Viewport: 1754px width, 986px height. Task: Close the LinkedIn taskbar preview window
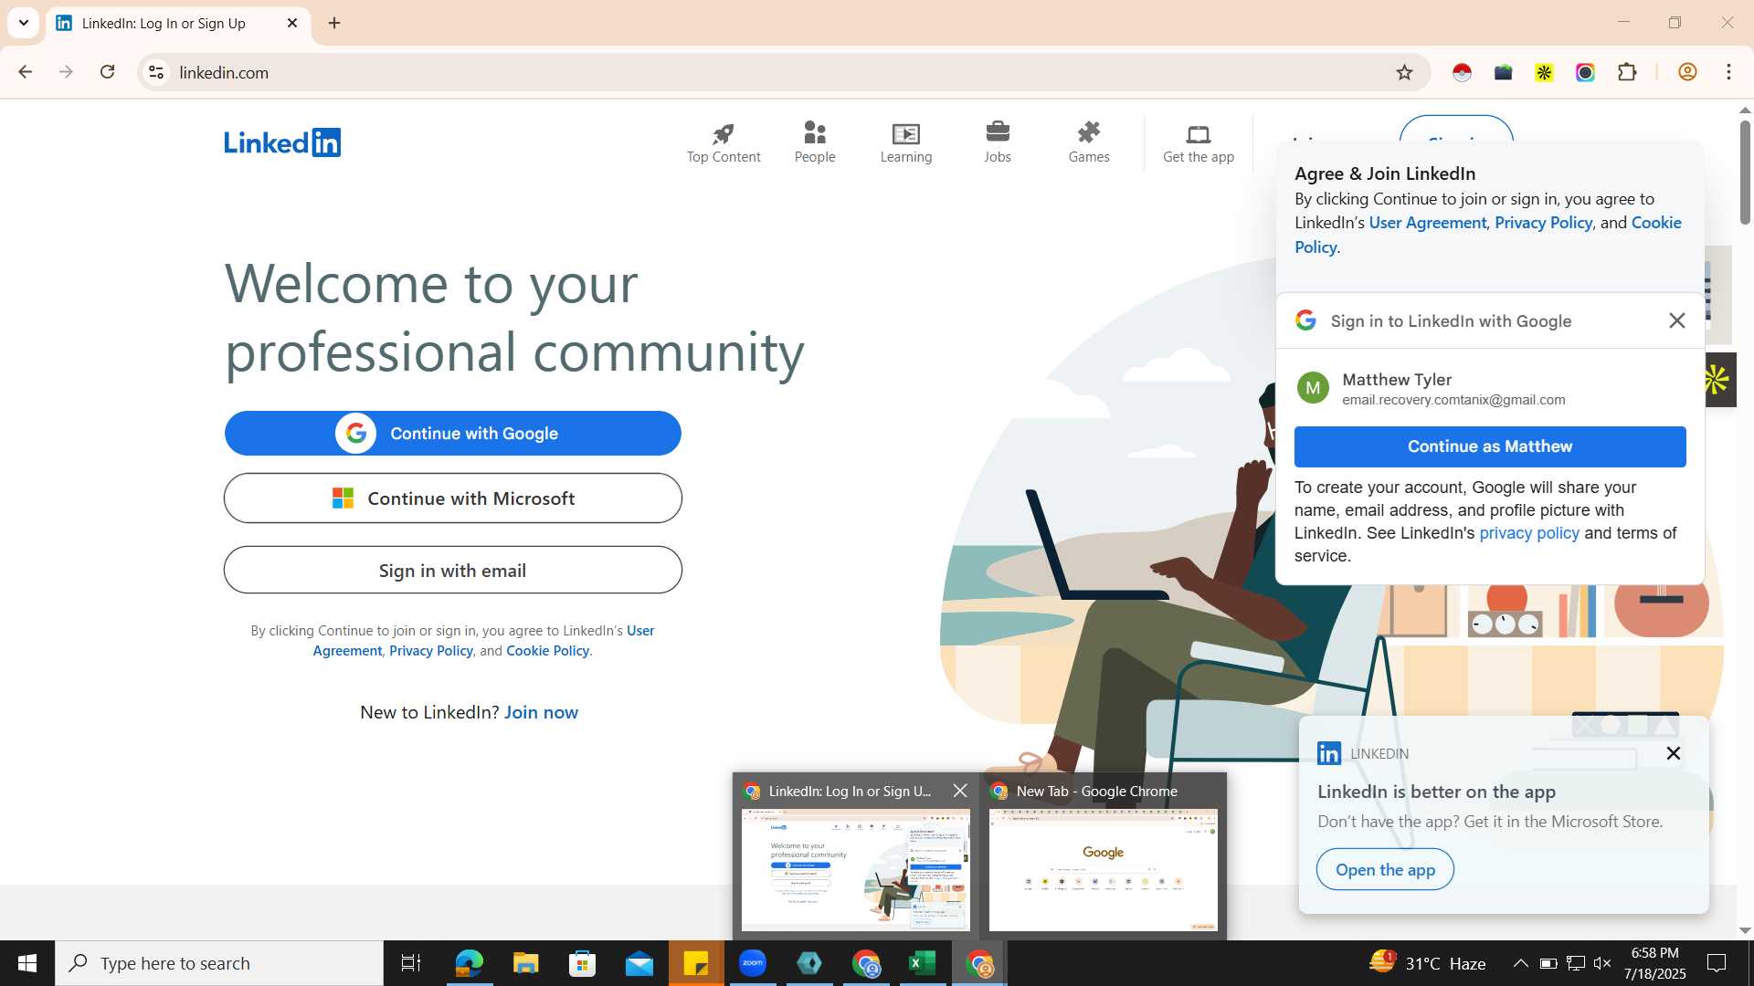pos(959,791)
